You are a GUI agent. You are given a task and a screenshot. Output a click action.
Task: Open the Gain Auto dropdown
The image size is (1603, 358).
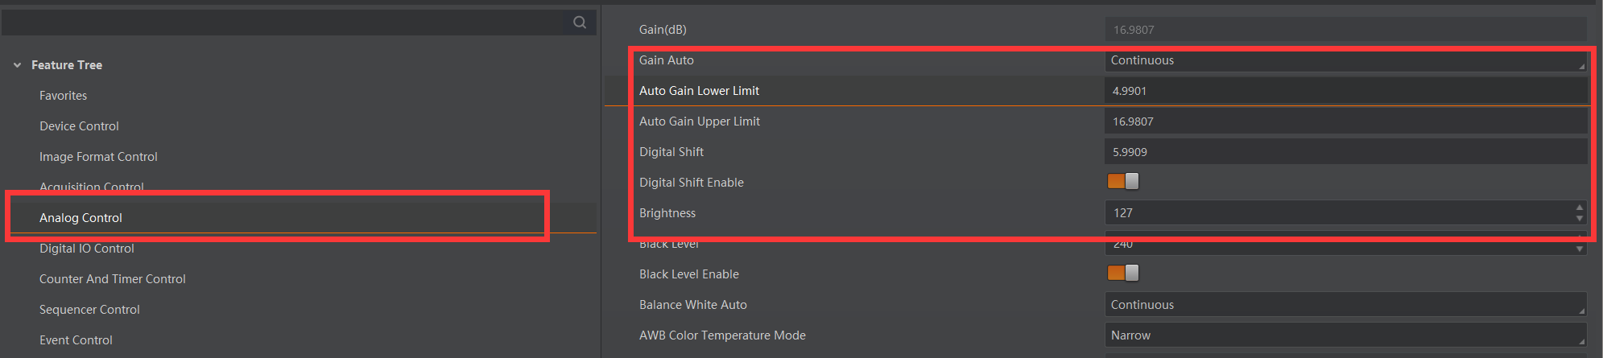coord(1345,60)
